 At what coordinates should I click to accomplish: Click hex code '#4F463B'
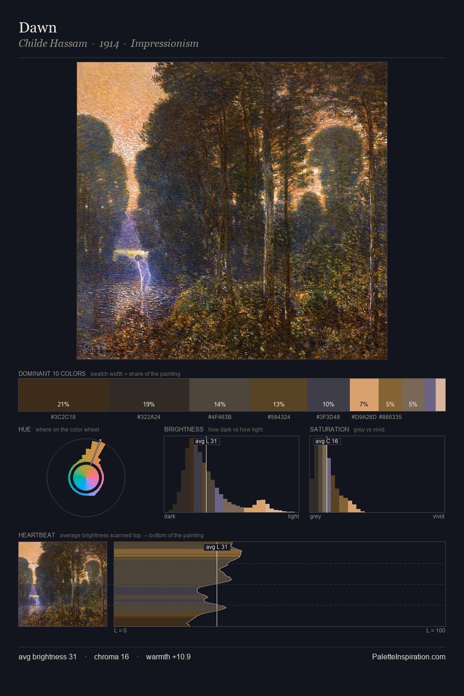[220, 417]
